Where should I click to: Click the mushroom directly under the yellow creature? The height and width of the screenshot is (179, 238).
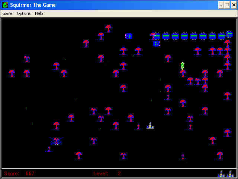click(x=183, y=73)
